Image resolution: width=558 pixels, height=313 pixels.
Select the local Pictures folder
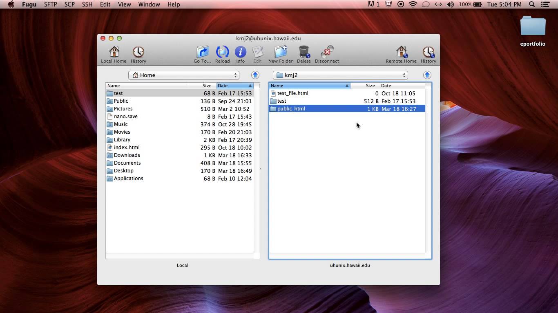(x=180, y=109)
